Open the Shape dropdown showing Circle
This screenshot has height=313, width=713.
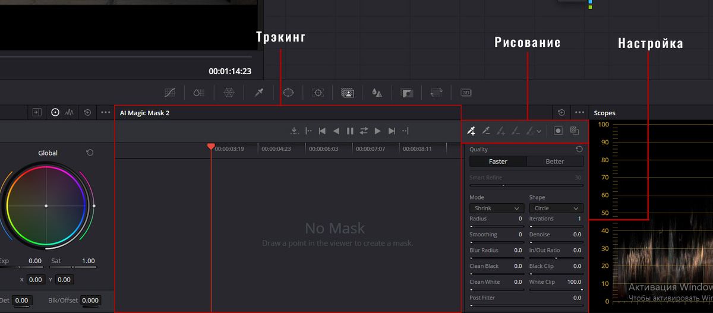[556, 208]
